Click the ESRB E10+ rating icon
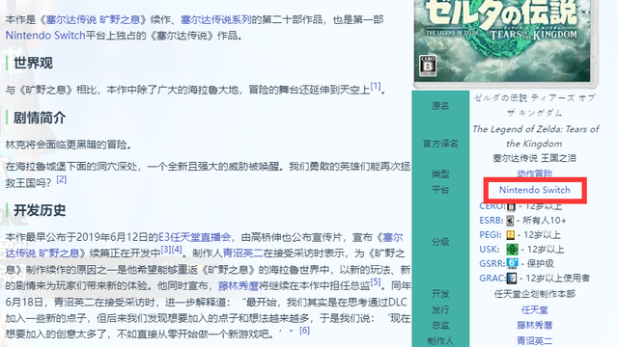The image size is (618, 347). (511, 221)
